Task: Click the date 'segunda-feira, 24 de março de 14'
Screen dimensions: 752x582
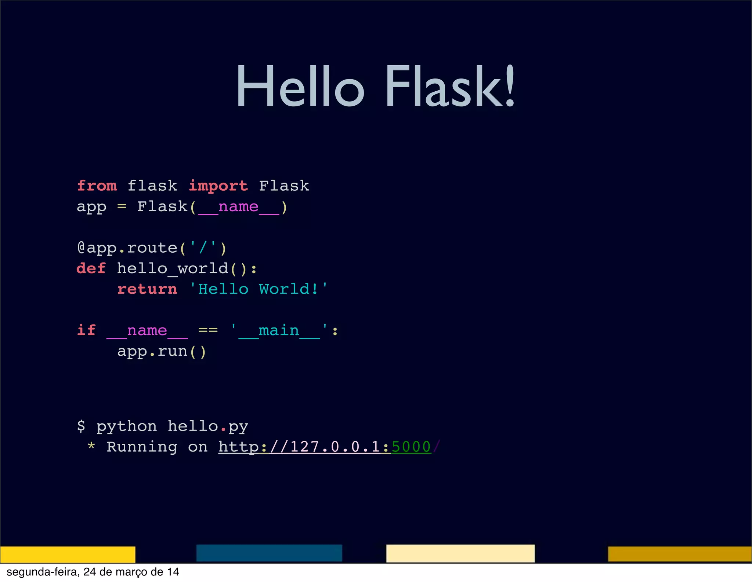Action: [93, 572]
